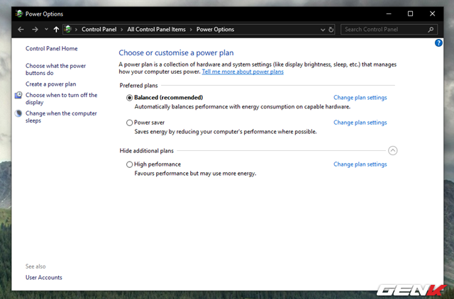Refresh the address bar location

[x=331, y=30]
